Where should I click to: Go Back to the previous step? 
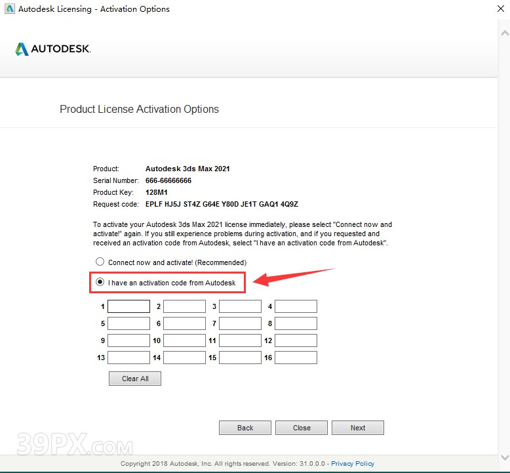245,428
